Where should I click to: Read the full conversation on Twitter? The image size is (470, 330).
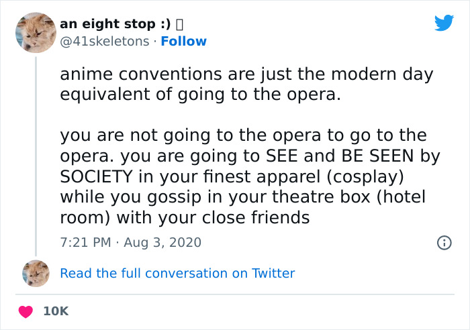pos(177,273)
